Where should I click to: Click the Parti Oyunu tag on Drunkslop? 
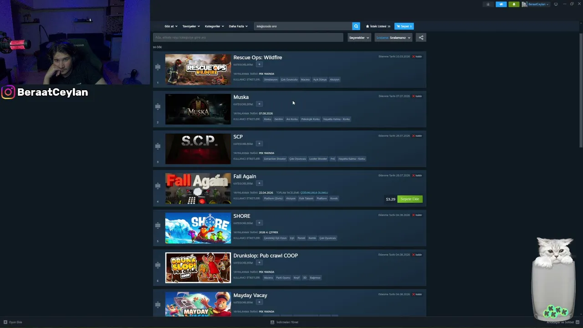click(283, 278)
